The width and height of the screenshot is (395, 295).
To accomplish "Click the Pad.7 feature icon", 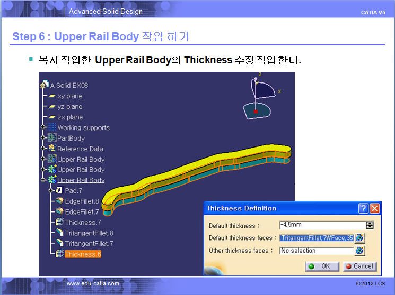I will click(x=59, y=191).
